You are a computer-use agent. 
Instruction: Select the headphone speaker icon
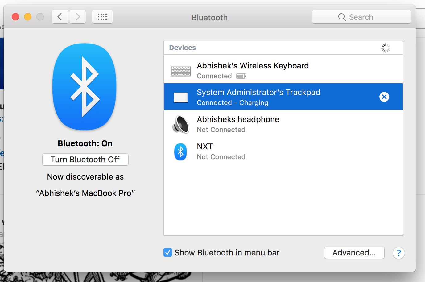pos(181,124)
